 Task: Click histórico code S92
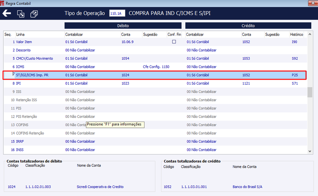pos(295,58)
